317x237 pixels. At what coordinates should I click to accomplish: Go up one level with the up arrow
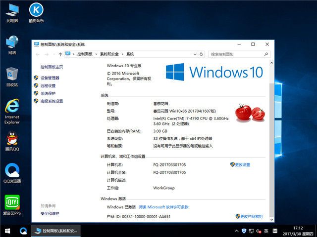pos(60,54)
